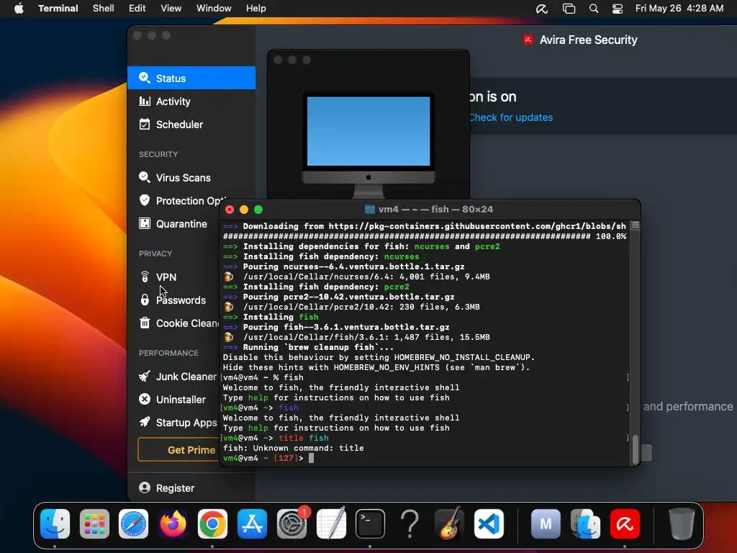The image size is (737, 553).
Task: Click the date and time in menu bar
Action: point(679,9)
